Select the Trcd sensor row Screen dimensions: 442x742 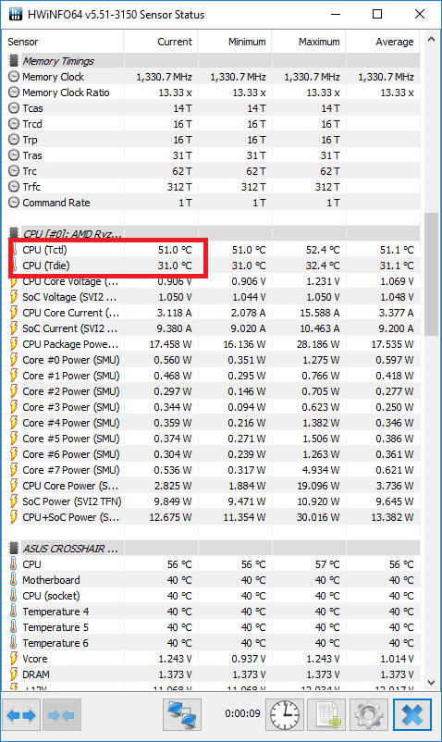point(212,123)
